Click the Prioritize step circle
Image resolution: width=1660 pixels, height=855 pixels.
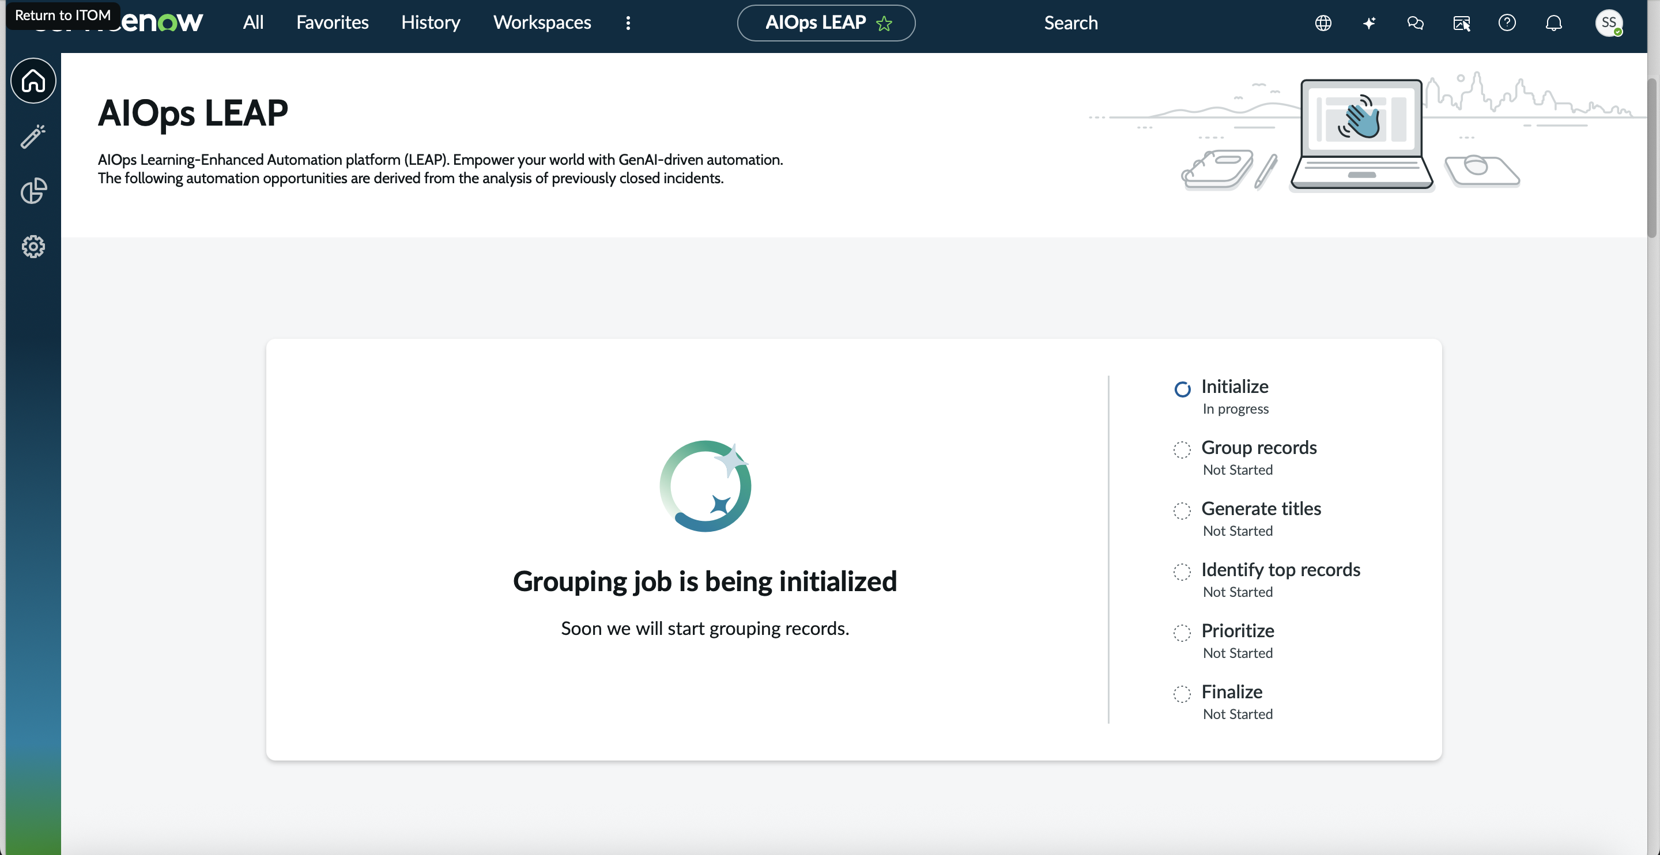[1182, 633]
